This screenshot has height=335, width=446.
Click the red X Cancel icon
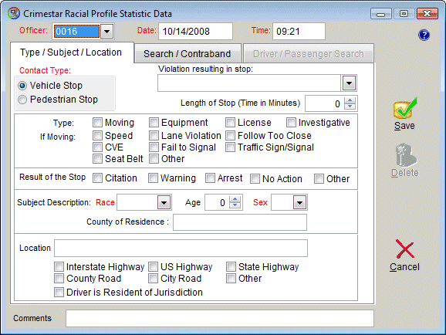click(404, 249)
